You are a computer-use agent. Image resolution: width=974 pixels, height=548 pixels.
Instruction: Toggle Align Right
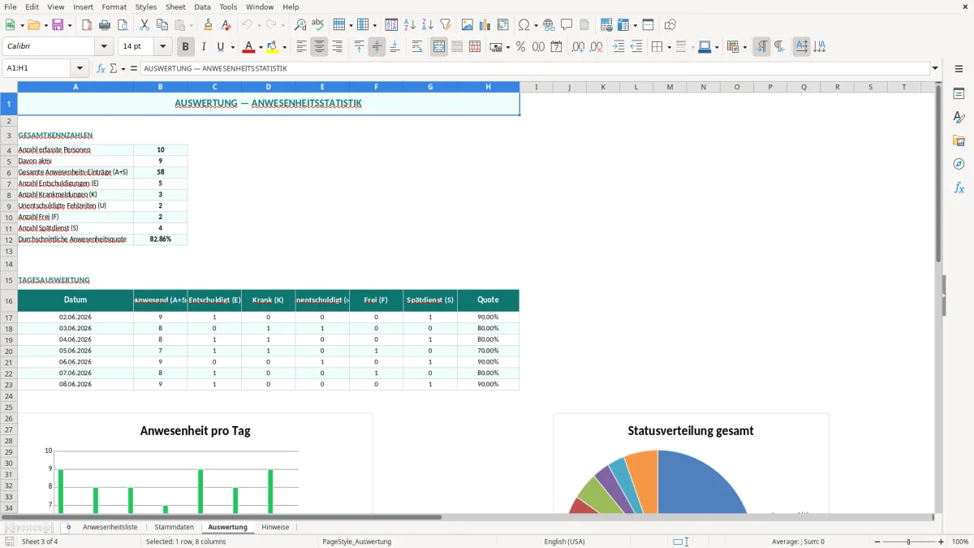coord(338,47)
